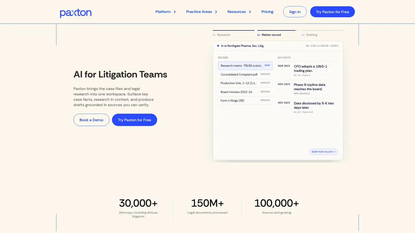415x233 pixels.
Task: Click 'Data disclosed by 8-K two days later' fact
Action: (314, 105)
